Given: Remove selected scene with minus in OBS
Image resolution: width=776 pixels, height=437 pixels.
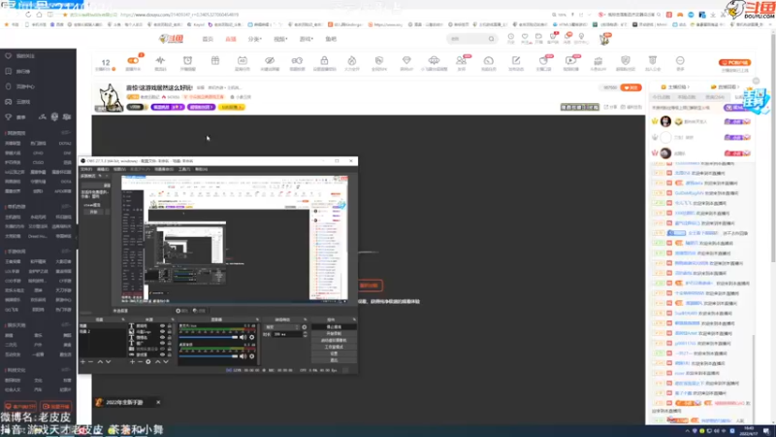Looking at the screenshot, I should [90, 362].
